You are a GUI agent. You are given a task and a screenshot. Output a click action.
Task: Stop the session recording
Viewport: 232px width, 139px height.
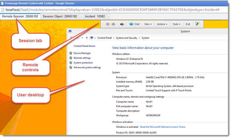point(113,24)
